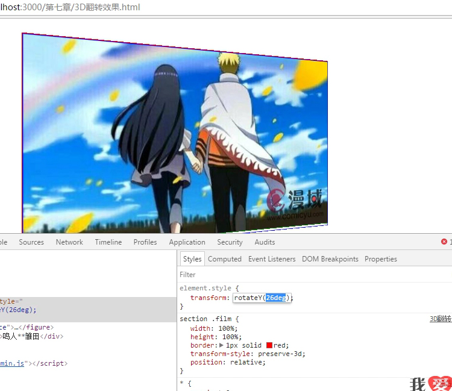
Task: Switch to the Properties tab
Action: tap(380, 258)
